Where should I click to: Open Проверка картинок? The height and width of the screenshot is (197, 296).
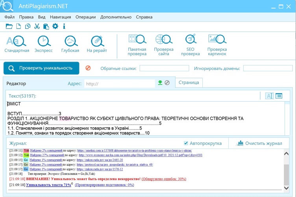(x=217, y=45)
